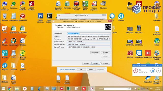Screen dimensions: 163x91
Task: Open the AutoCAD-style red A shortcut
Action: (130, 54)
